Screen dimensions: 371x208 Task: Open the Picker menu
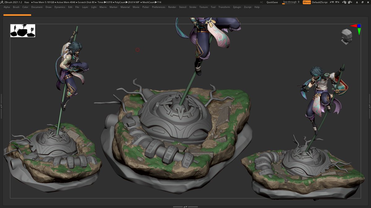coord(146,7)
